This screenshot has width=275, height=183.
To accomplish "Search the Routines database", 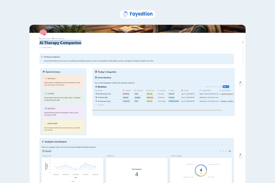I will click(x=215, y=87).
